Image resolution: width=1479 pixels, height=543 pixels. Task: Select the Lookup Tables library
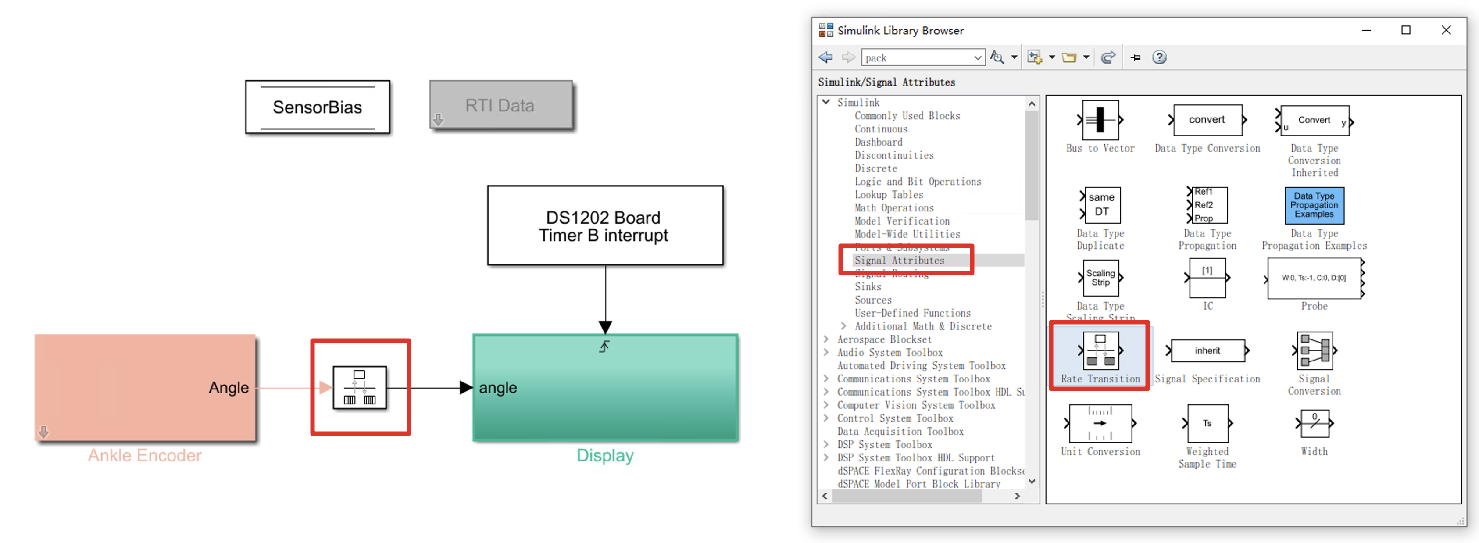889,195
